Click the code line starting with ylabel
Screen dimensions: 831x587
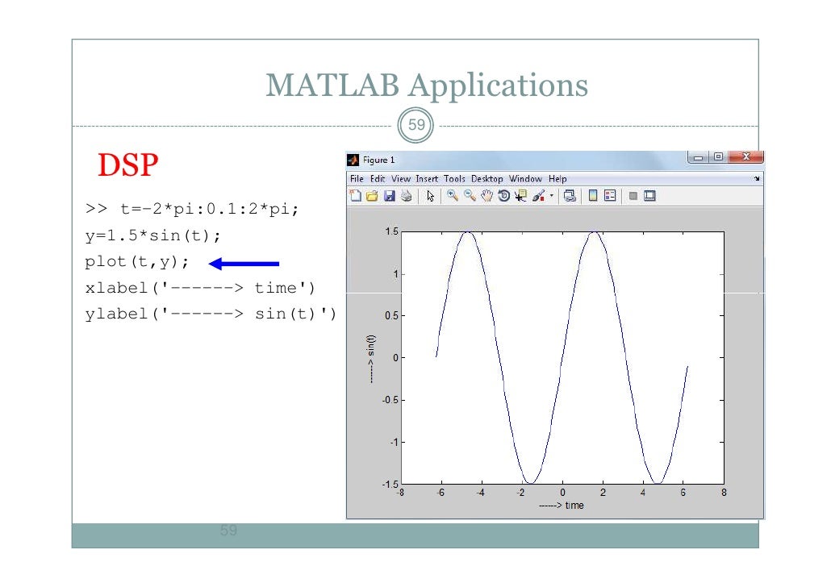tap(211, 314)
